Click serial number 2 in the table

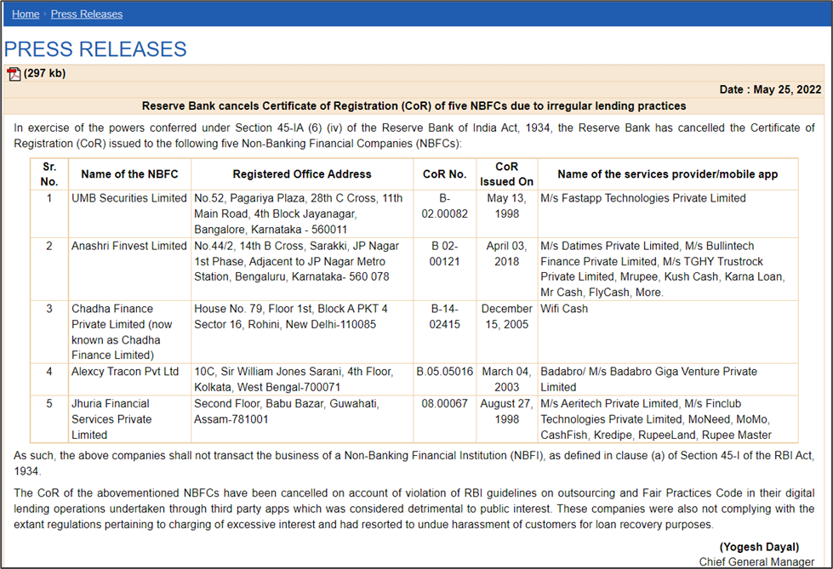[x=49, y=246]
